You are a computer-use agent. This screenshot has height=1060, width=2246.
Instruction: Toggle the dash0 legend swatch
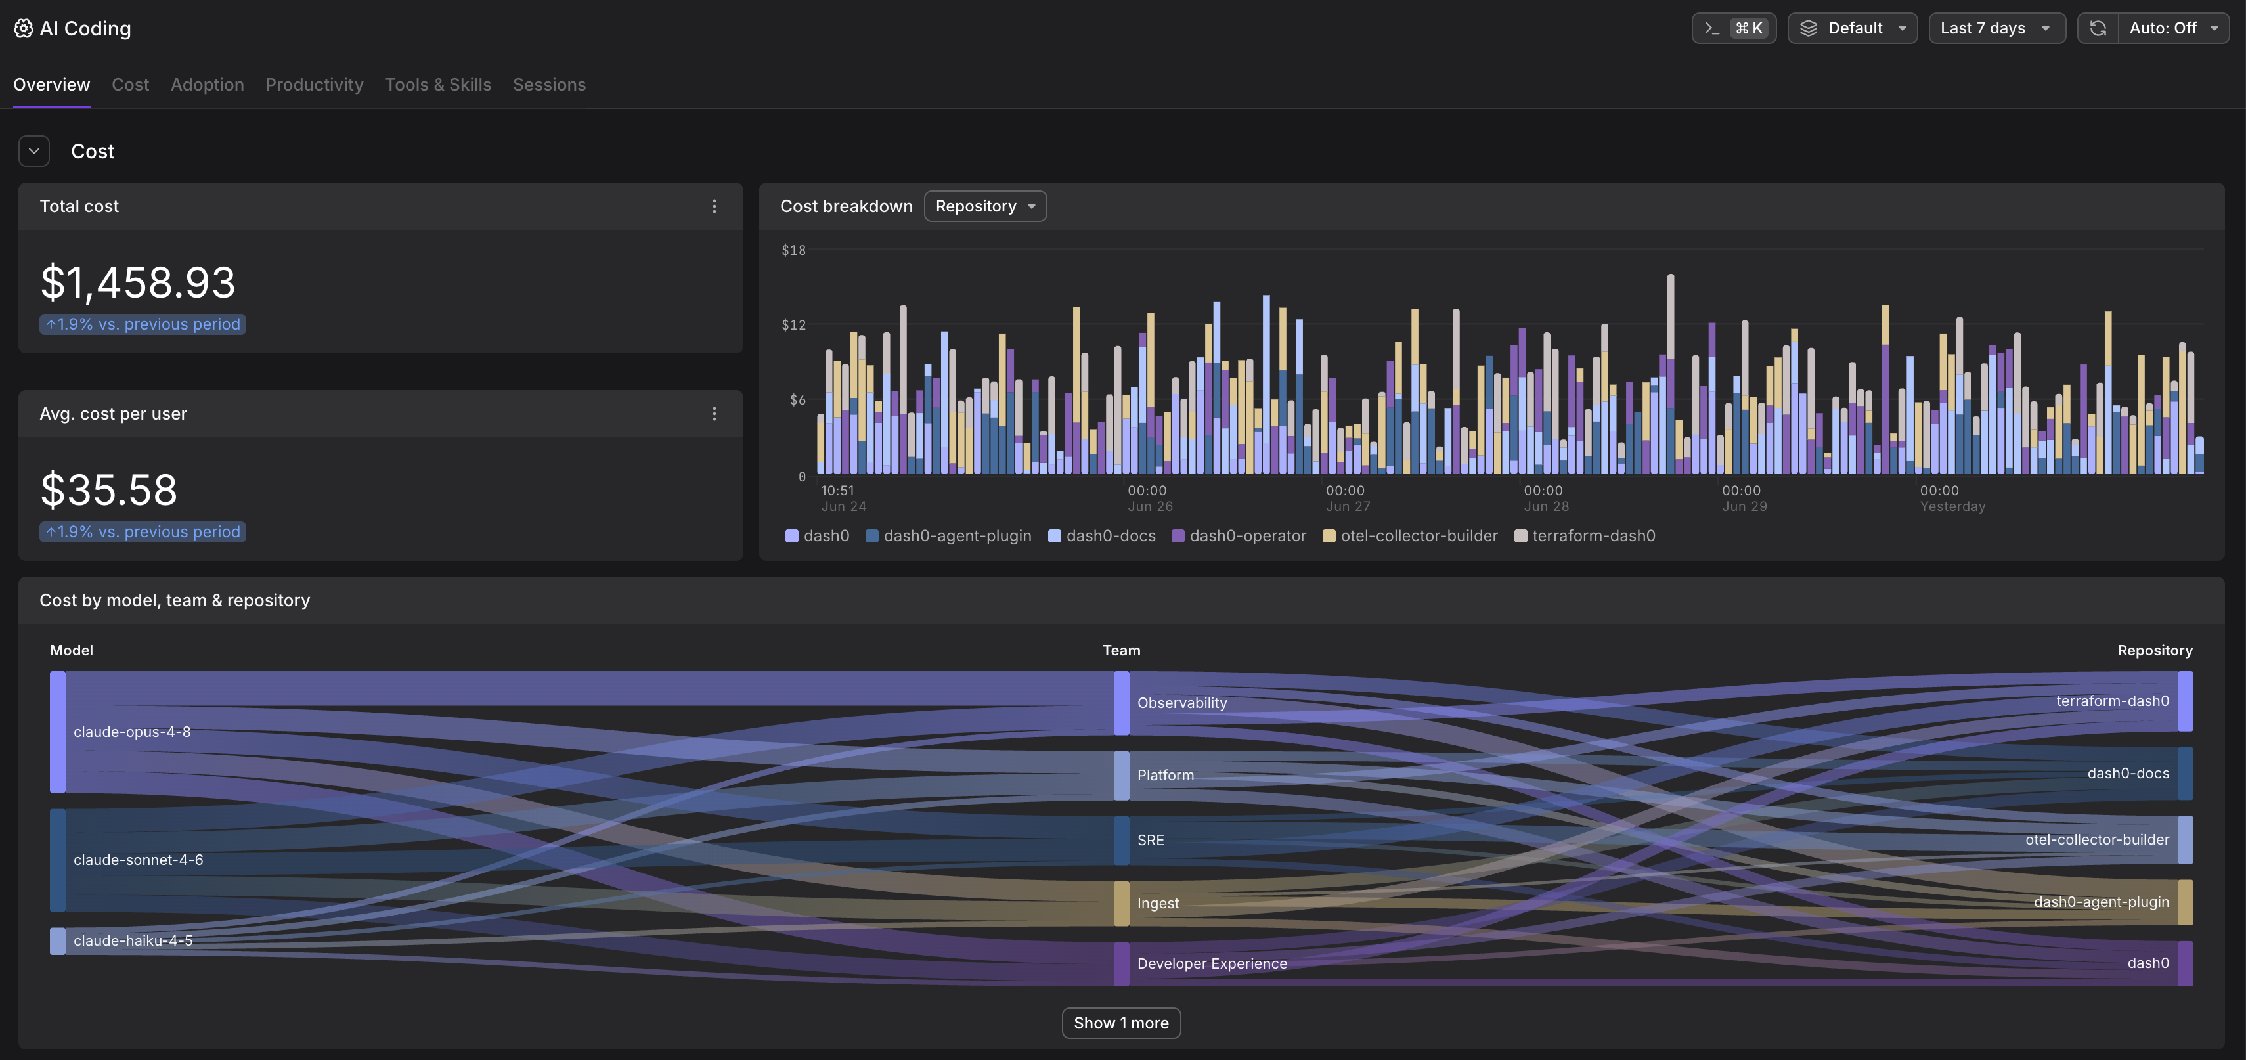pos(791,536)
